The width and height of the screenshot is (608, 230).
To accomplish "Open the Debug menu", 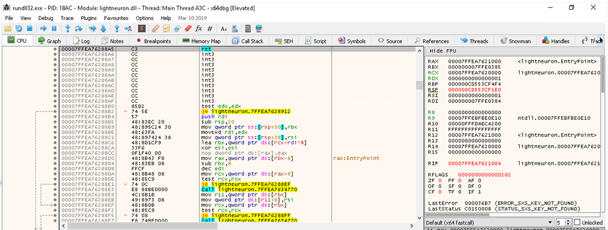I will (46, 18).
